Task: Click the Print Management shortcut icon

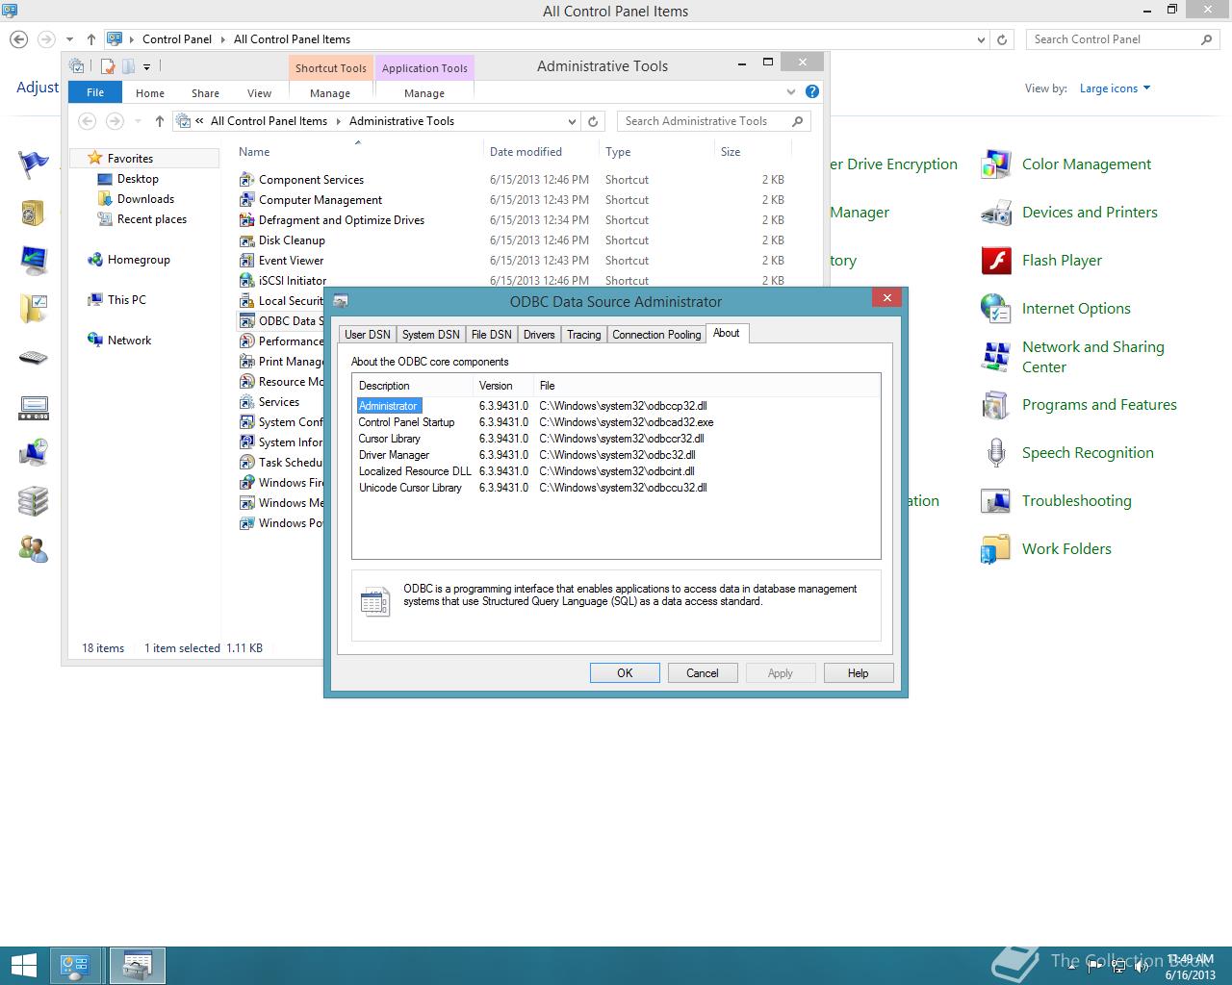Action: (x=246, y=362)
